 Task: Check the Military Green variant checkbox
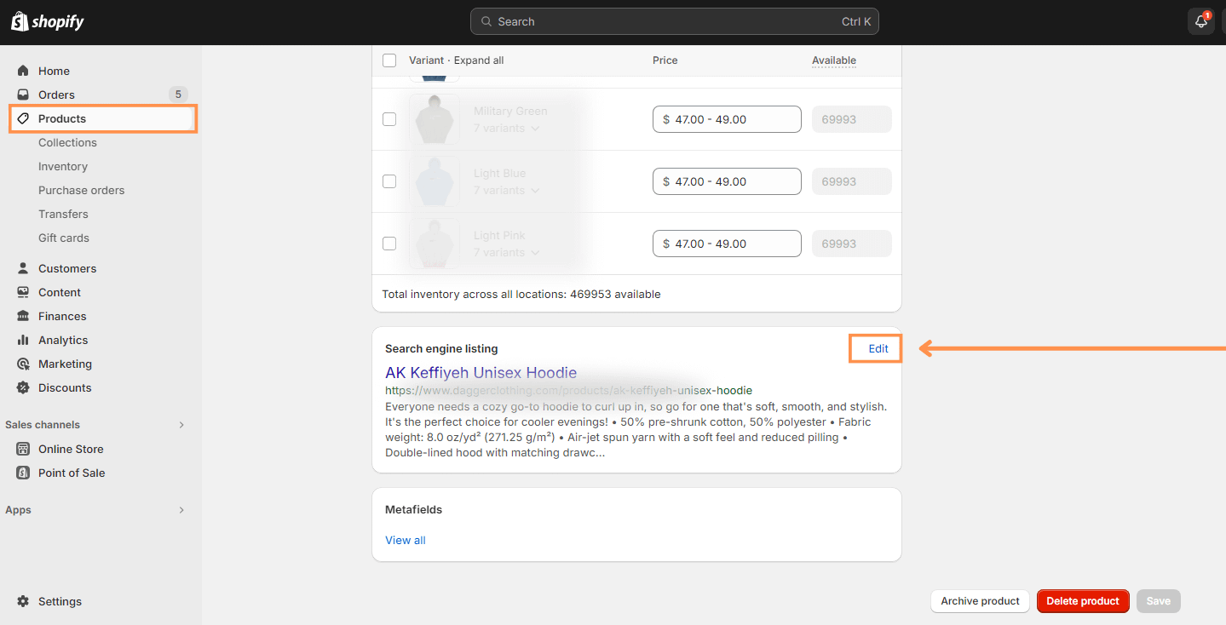click(389, 119)
